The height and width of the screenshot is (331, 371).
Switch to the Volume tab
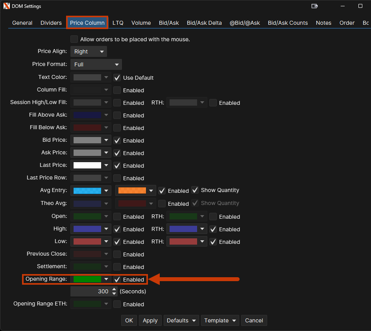coord(141,23)
